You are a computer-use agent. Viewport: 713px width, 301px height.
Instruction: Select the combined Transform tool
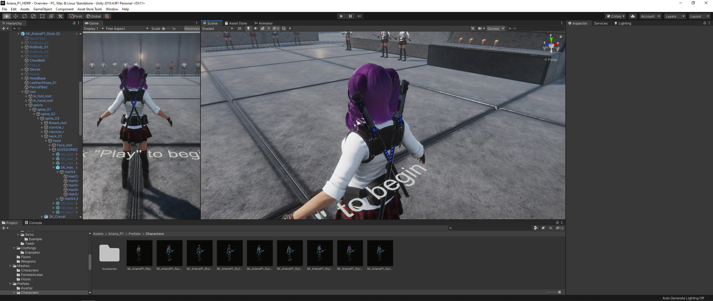coord(51,16)
